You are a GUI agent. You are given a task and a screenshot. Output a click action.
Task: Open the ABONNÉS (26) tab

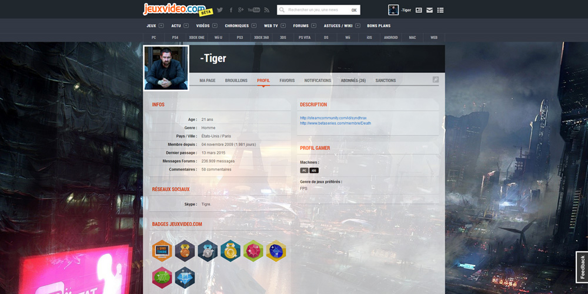[353, 81]
